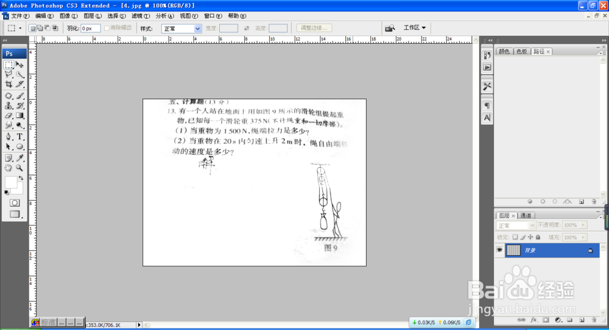Select the Move tool

pyautogui.click(x=20, y=65)
